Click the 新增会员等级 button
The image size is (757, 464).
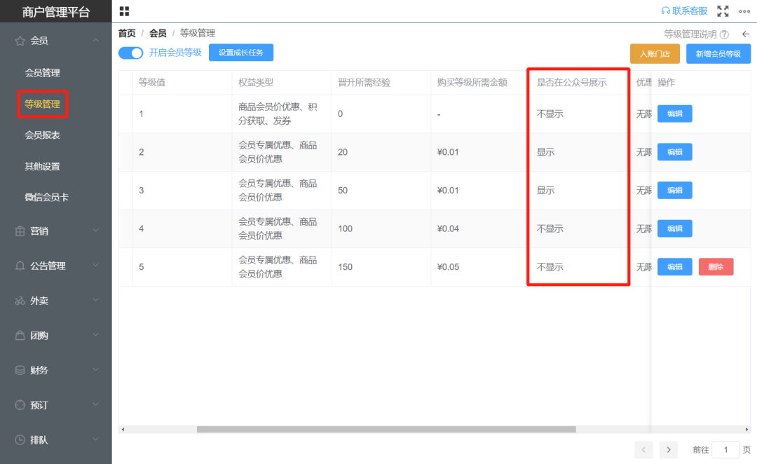click(x=718, y=54)
